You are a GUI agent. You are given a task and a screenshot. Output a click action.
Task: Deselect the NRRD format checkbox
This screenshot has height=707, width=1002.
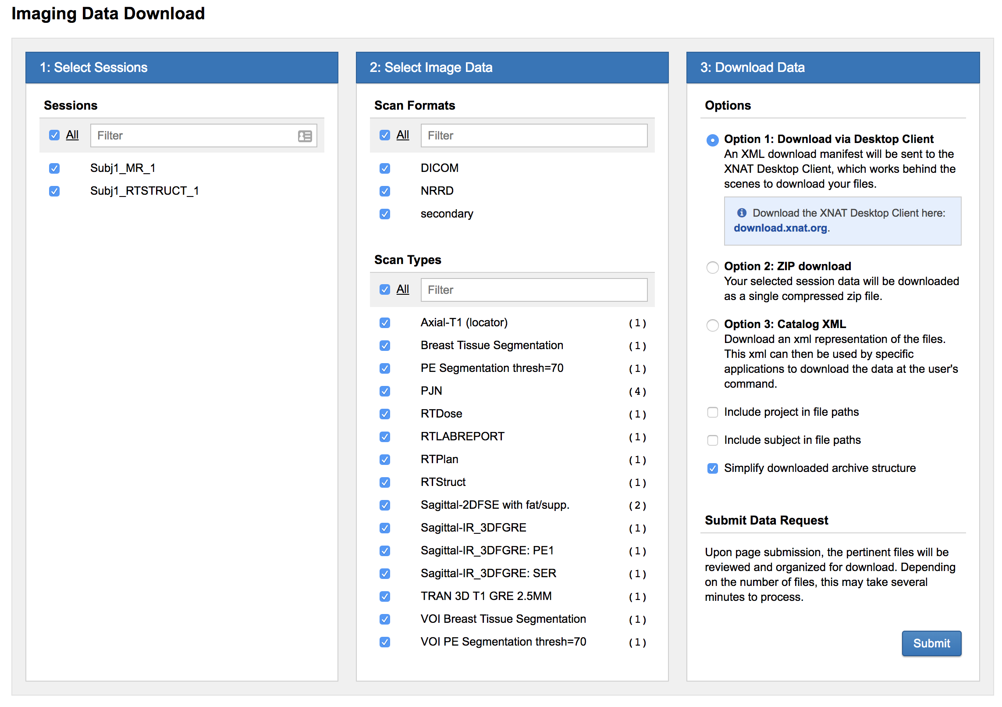click(385, 191)
